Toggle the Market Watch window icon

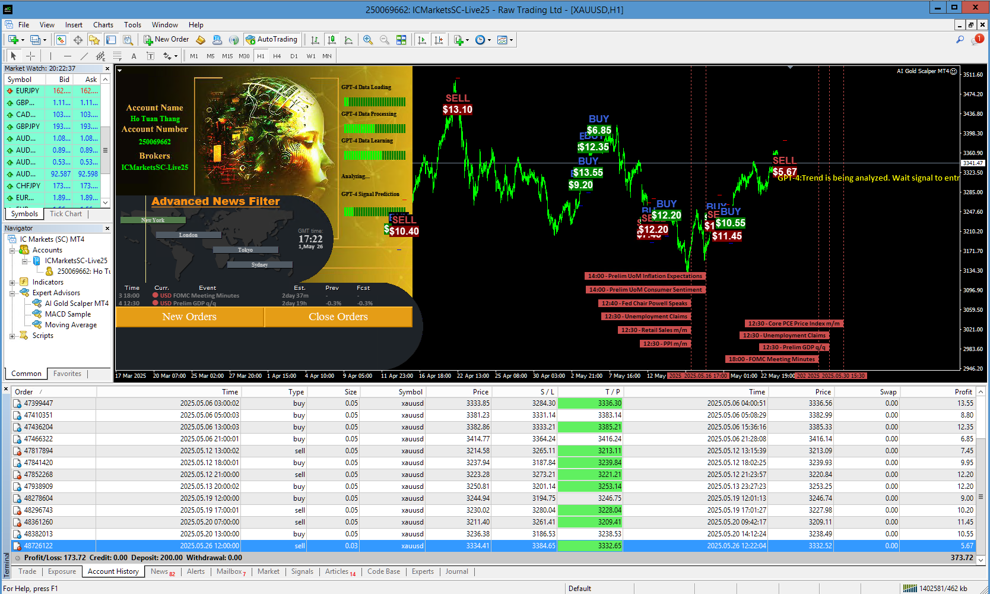pos(61,40)
